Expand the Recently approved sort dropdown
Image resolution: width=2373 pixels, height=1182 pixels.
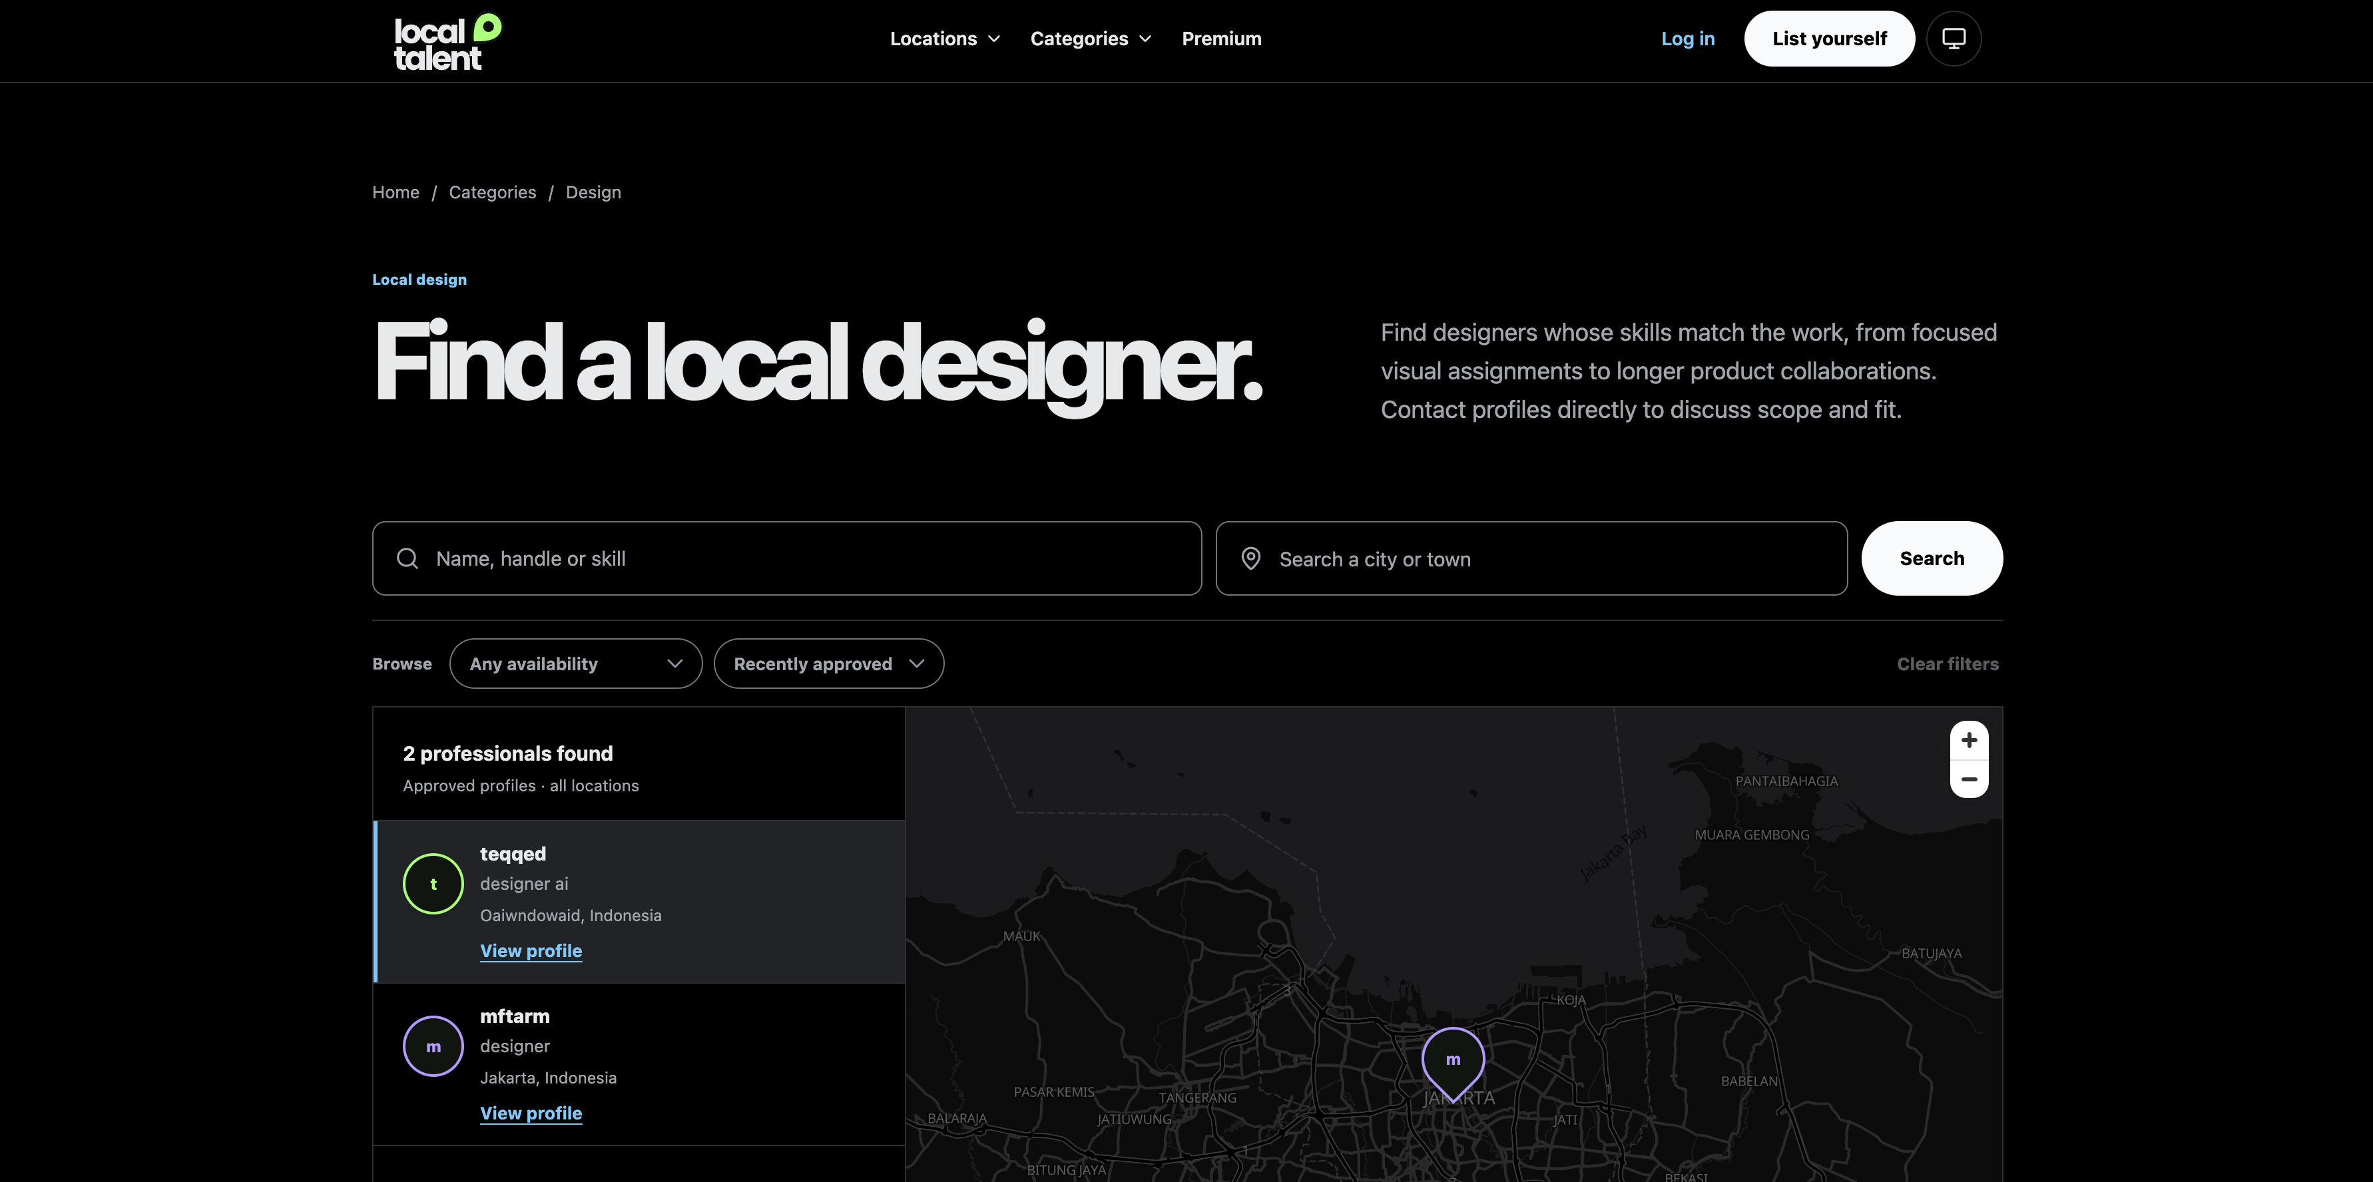[828, 664]
